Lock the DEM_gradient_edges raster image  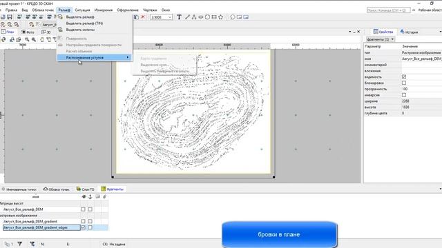point(90,227)
